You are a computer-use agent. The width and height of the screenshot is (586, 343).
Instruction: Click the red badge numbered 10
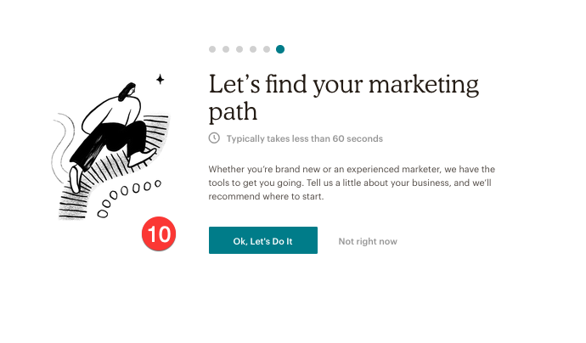click(159, 233)
